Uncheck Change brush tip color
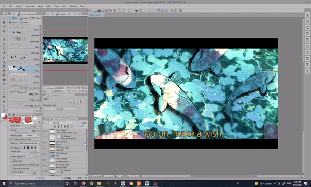This screenshot has width=311, height=187. pos(12,139)
